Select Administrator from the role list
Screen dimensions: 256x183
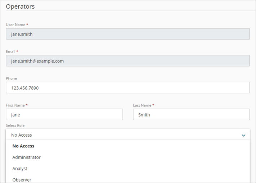27,157
